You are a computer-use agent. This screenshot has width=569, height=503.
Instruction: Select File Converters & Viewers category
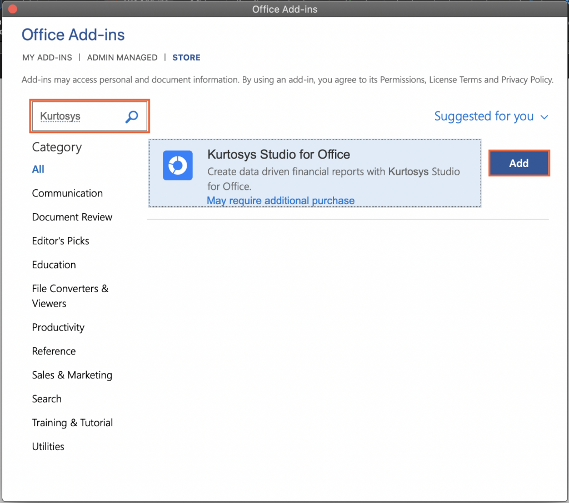[70, 296]
